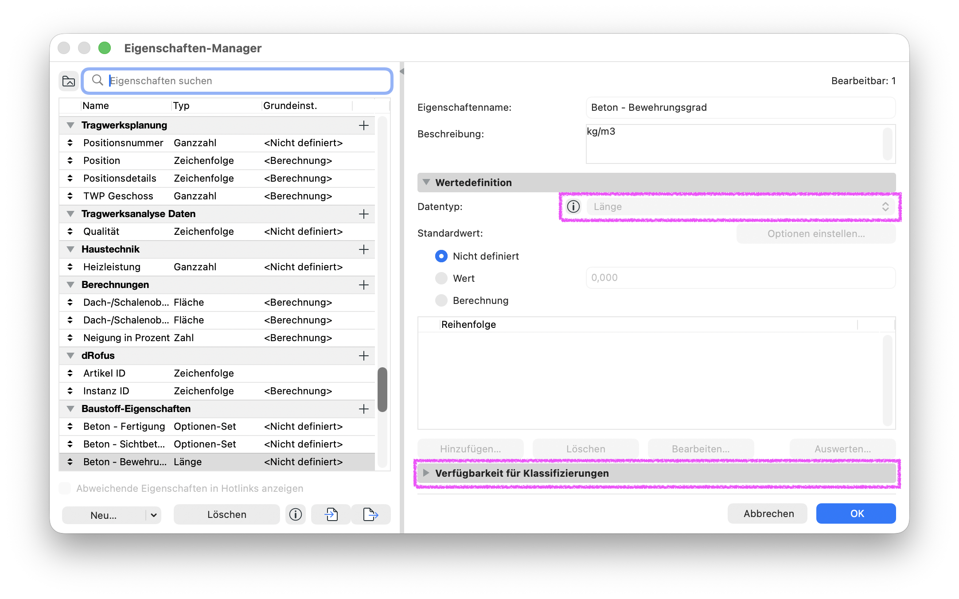959x599 pixels.
Task: Add a property to the Tragwerksplanung group
Action: [x=364, y=125]
